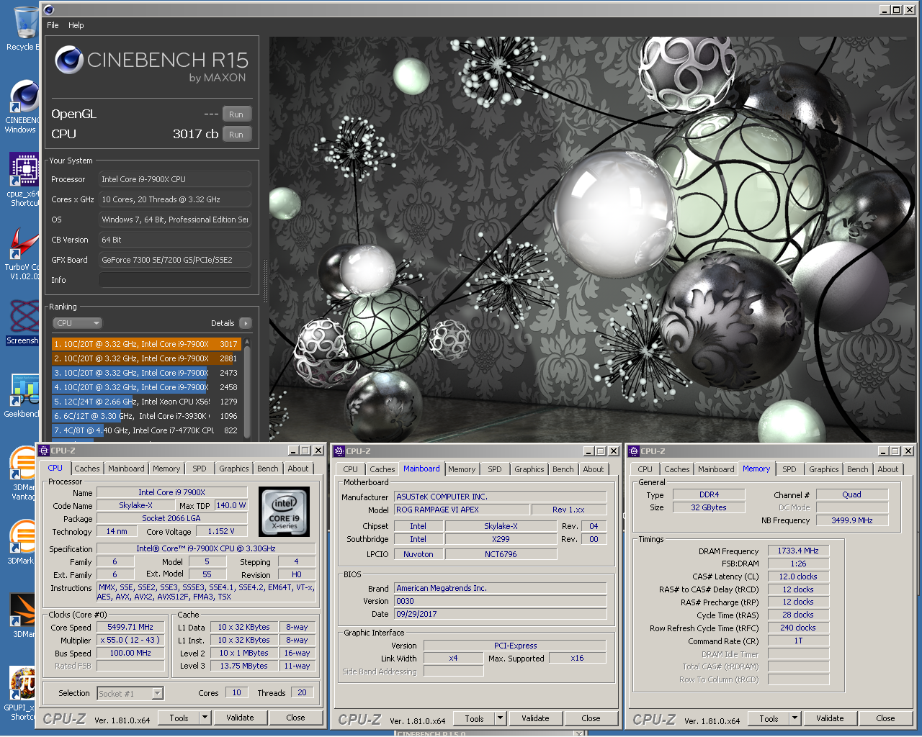
Task: Switch to Graphics tab in CPU-Z Mainboard window
Action: pos(529,469)
